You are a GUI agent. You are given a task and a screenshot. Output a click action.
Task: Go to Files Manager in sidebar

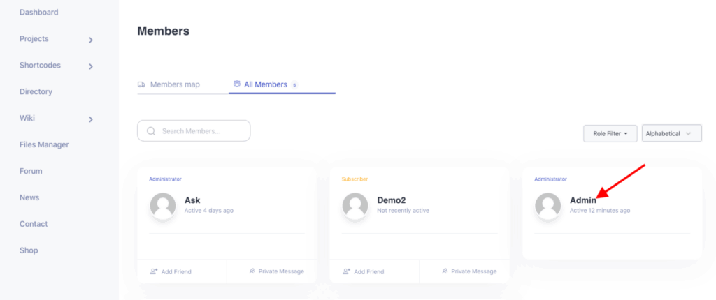click(x=44, y=144)
